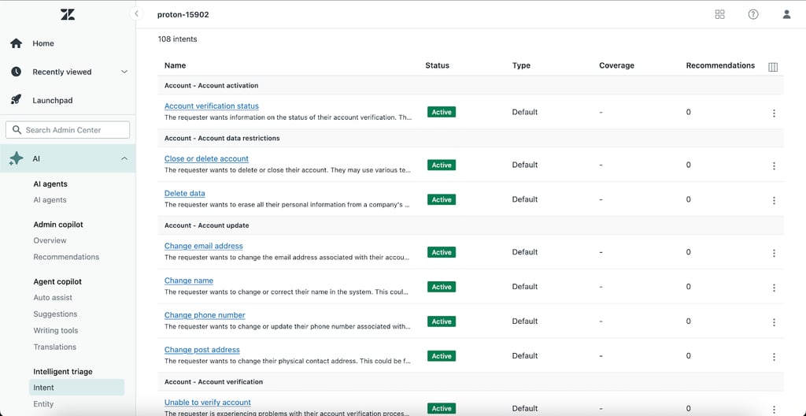Viewport: 806px width, 416px height.
Task: Open options menu for Change phone number
Action: 774,321
